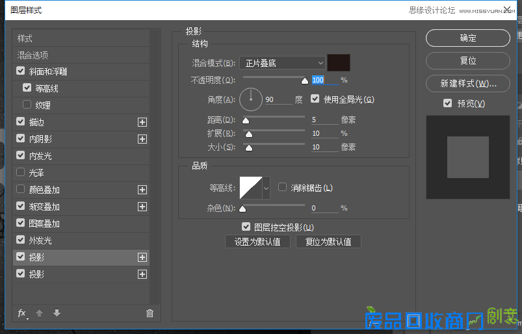Viewport: 522px width, 334px height.
Task: Click 距离 value field showing 5
Action: [x=325, y=120]
